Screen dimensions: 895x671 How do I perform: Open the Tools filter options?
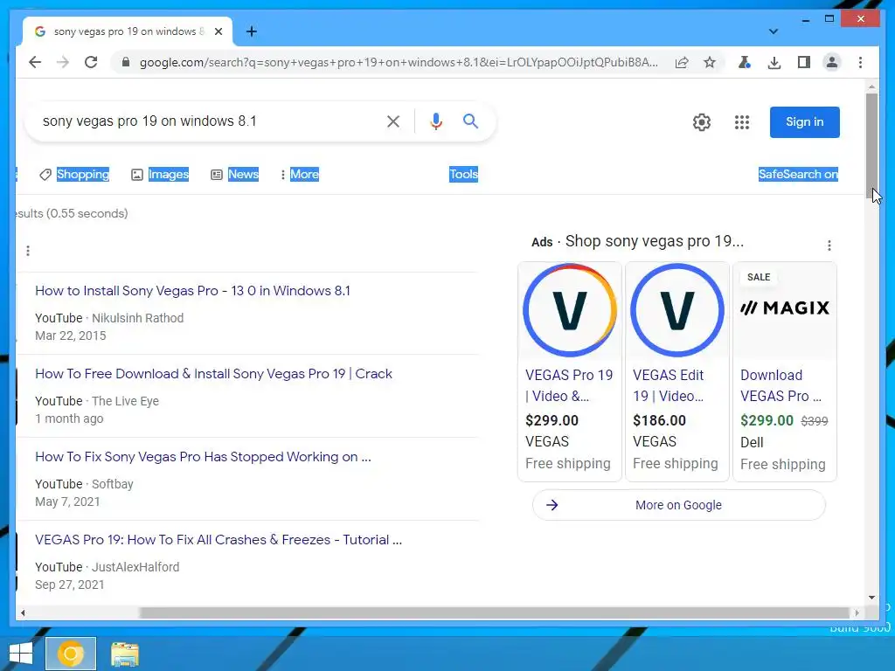463,174
